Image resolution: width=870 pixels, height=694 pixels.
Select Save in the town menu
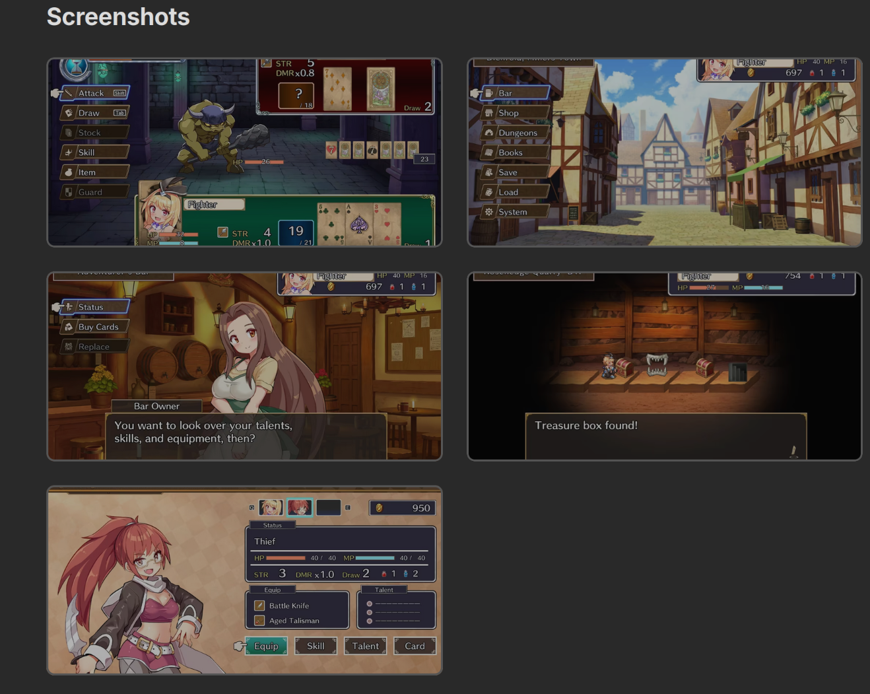pyautogui.click(x=515, y=172)
